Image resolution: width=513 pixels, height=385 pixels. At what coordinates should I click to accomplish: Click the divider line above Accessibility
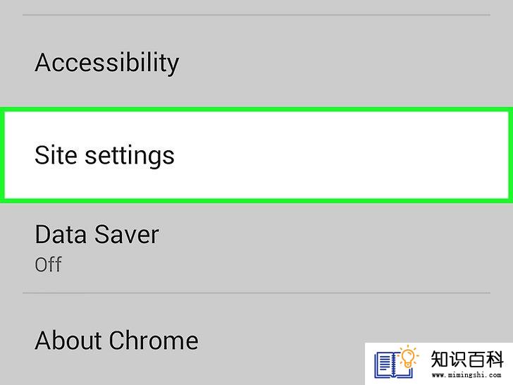[256, 15]
